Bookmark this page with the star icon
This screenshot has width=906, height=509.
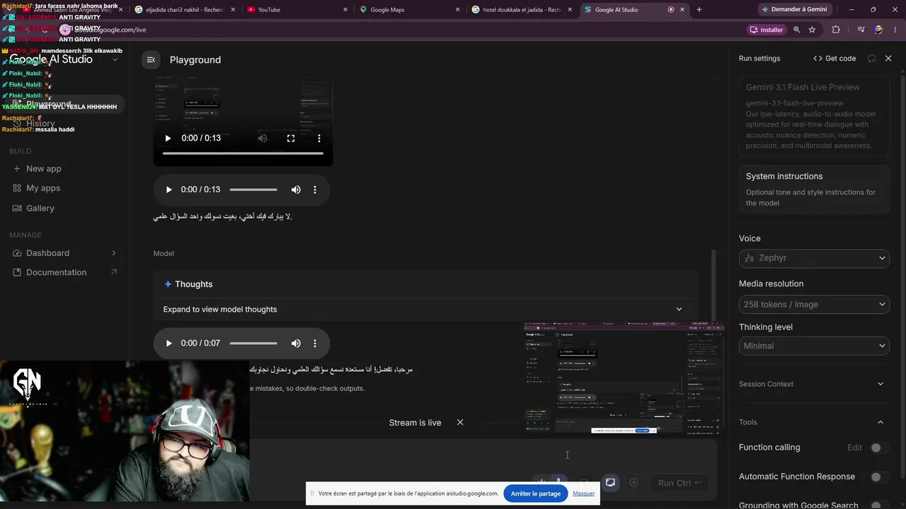pos(812,30)
